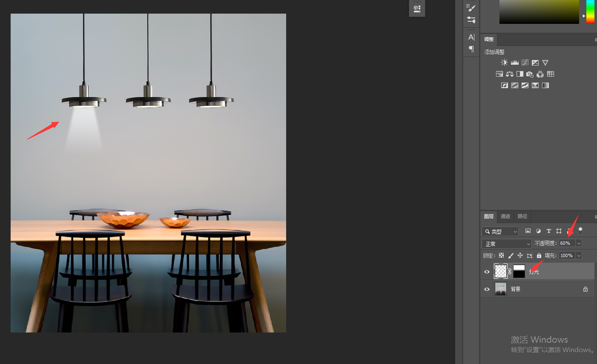The image size is (597, 364).
Task: Select the 灯光 layer mask thumbnail
Action: pyautogui.click(x=519, y=271)
